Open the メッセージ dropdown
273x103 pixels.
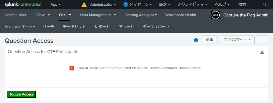click(141, 5)
